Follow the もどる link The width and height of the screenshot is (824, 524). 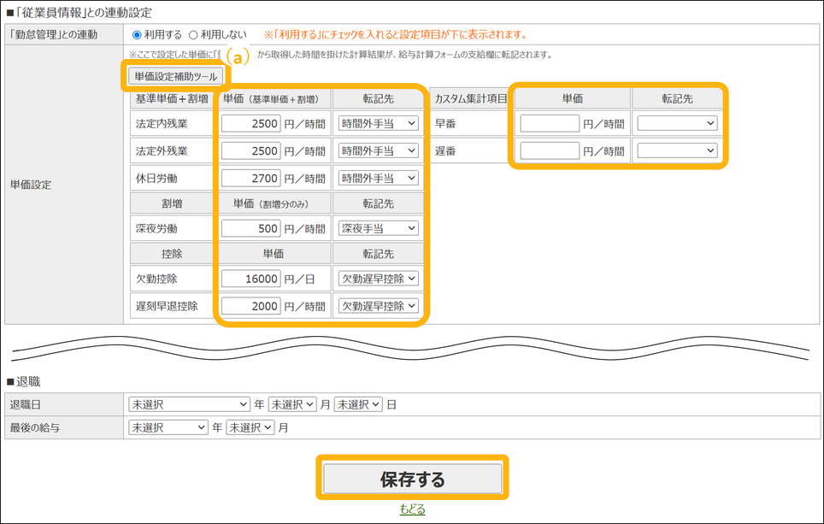[412, 509]
